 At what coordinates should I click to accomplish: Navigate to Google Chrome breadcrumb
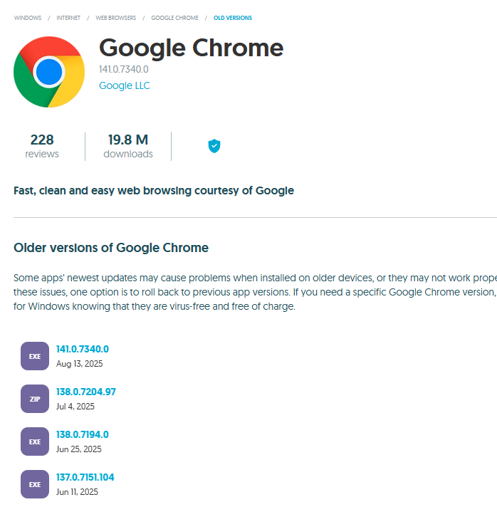(x=175, y=18)
